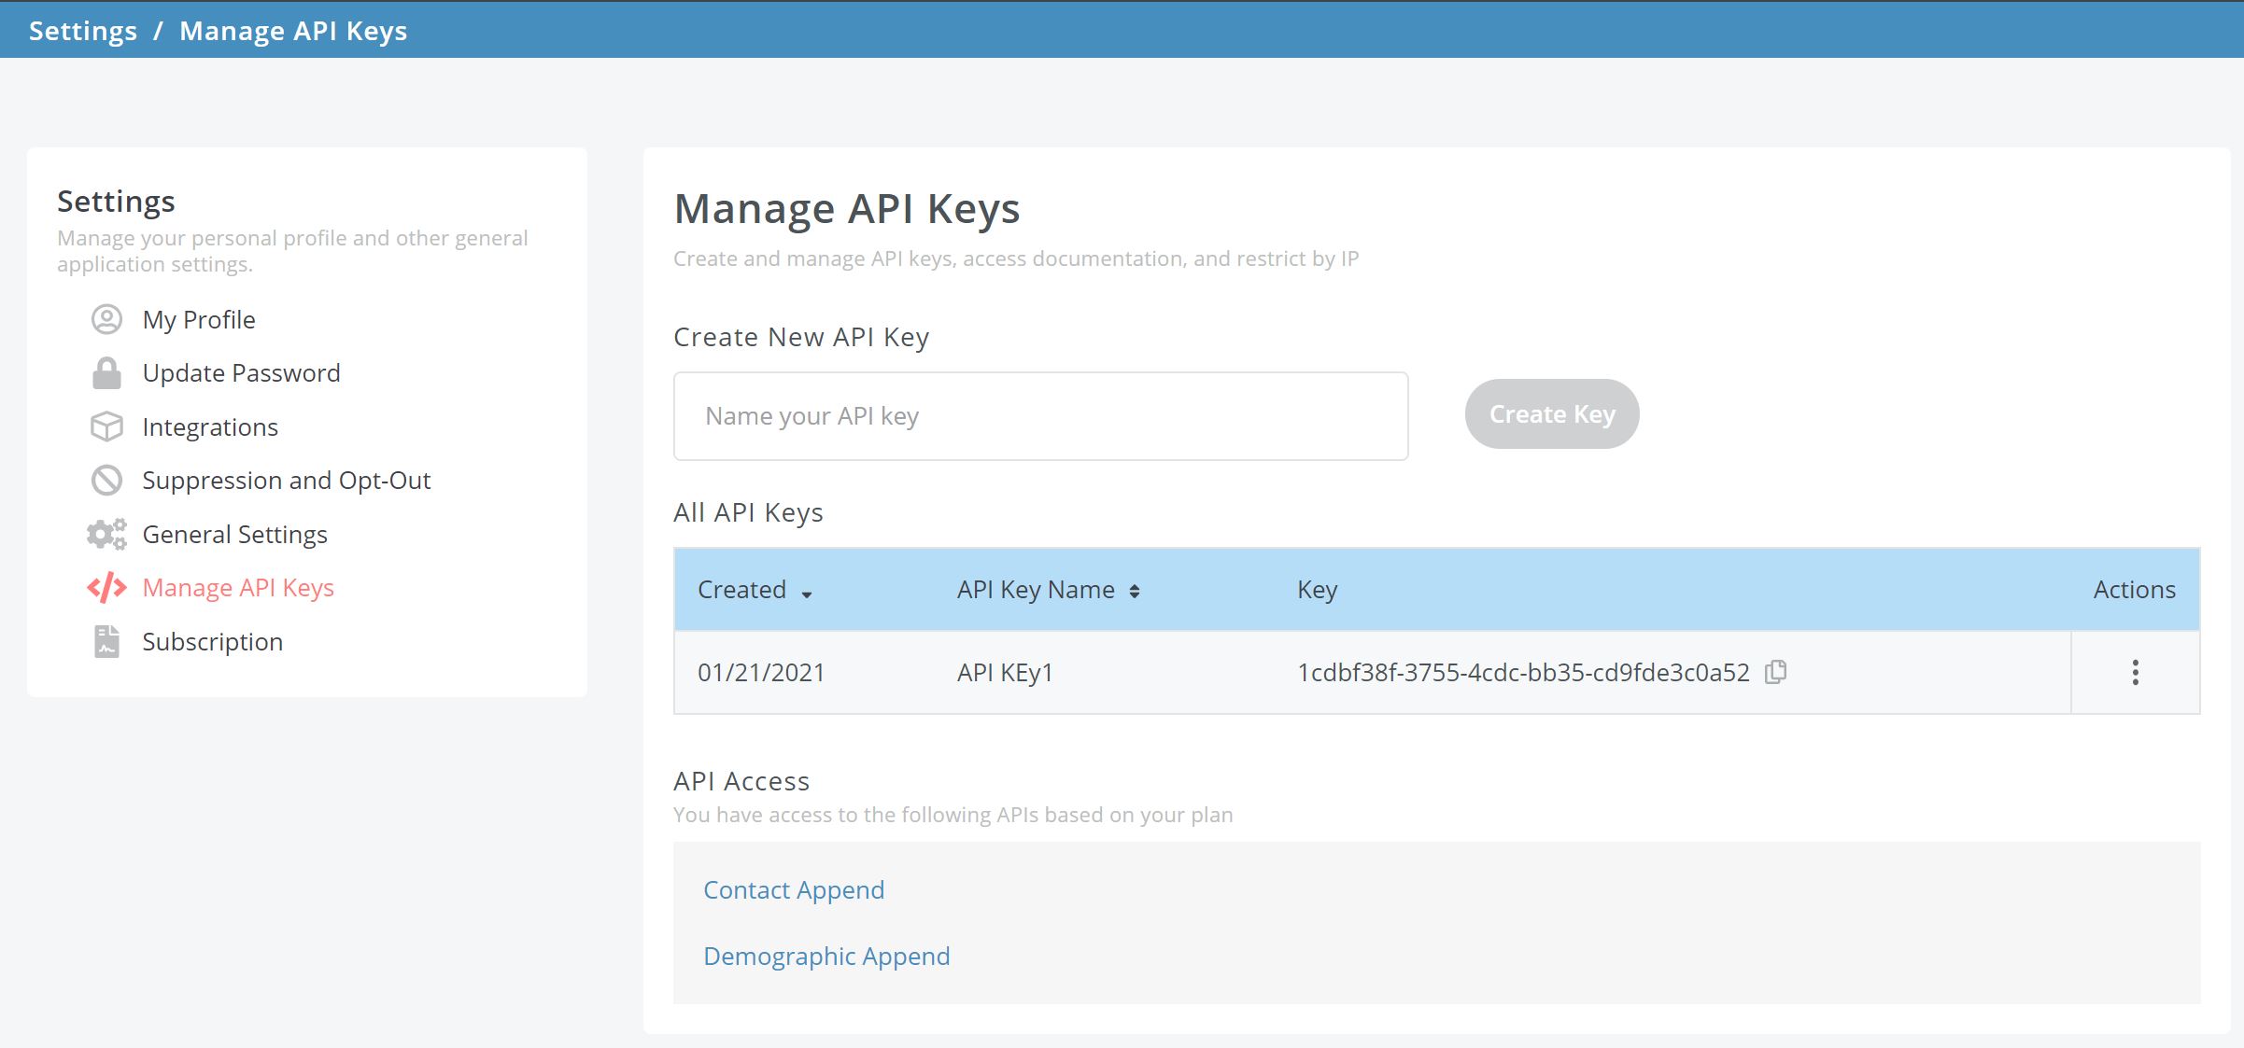
Task: Click the My Profile person icon
Action: click(x=106, y=319)
